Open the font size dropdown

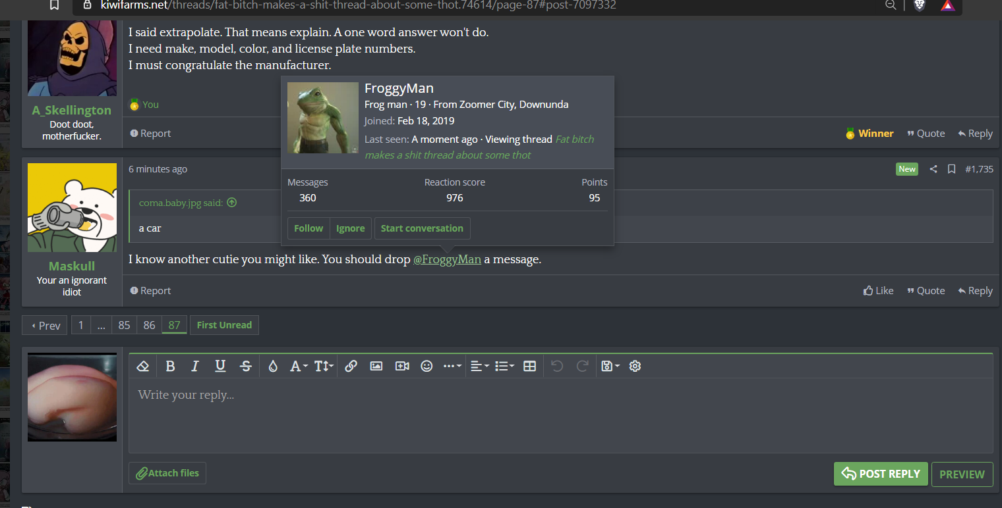coord(324,366)
